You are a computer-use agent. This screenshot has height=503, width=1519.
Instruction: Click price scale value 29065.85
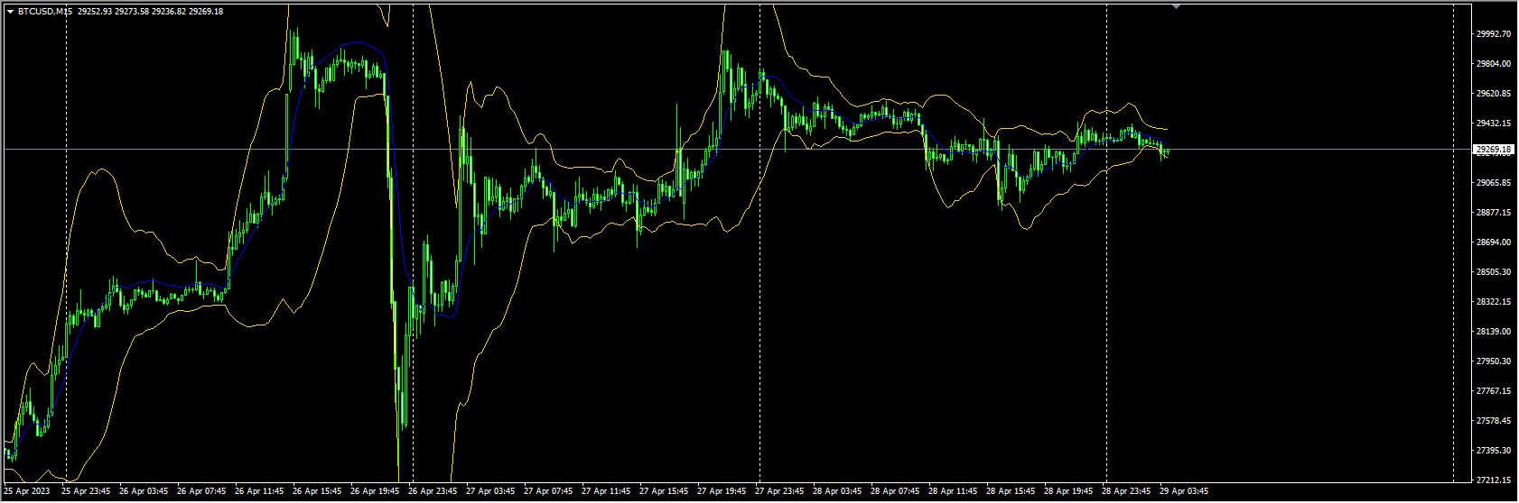[x=1494, y=183]
